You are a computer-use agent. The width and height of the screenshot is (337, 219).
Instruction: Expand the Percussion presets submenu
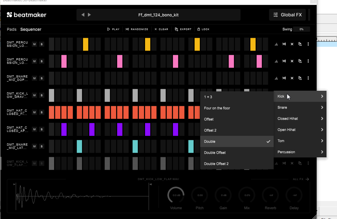pyautogui.click(x=300, y=152)
